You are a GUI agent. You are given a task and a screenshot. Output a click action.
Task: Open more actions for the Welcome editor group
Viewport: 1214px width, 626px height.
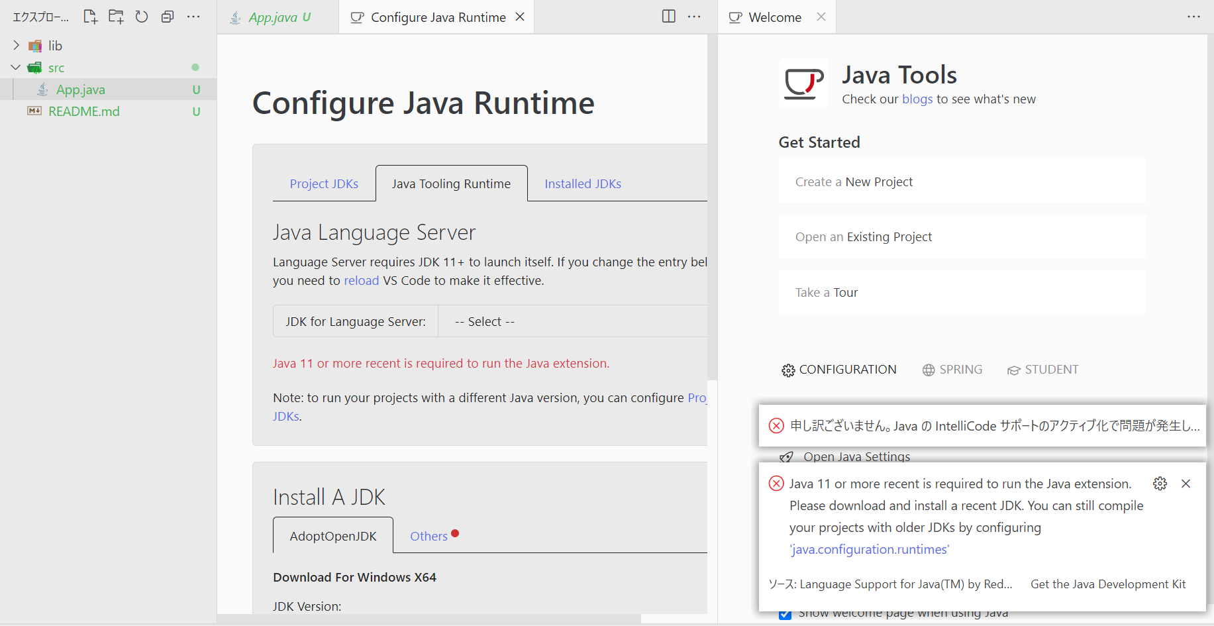1193,17
